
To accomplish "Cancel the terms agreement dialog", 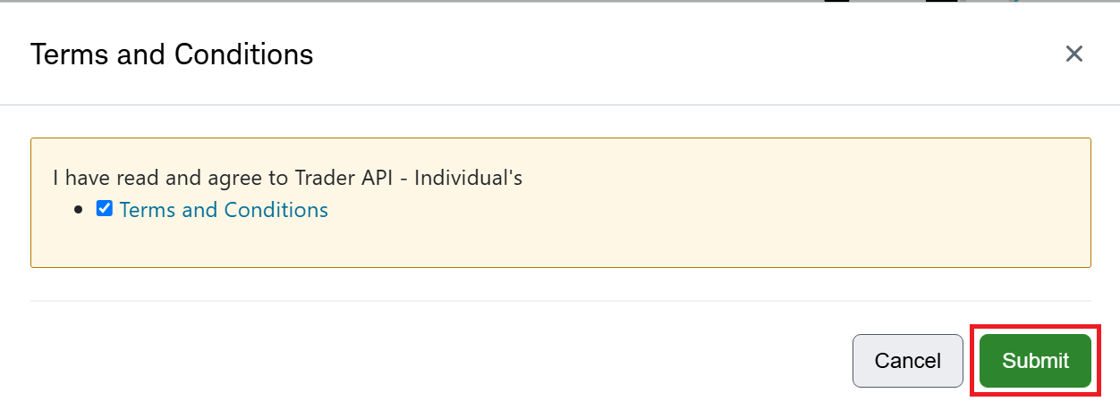I will coord(907,361).
